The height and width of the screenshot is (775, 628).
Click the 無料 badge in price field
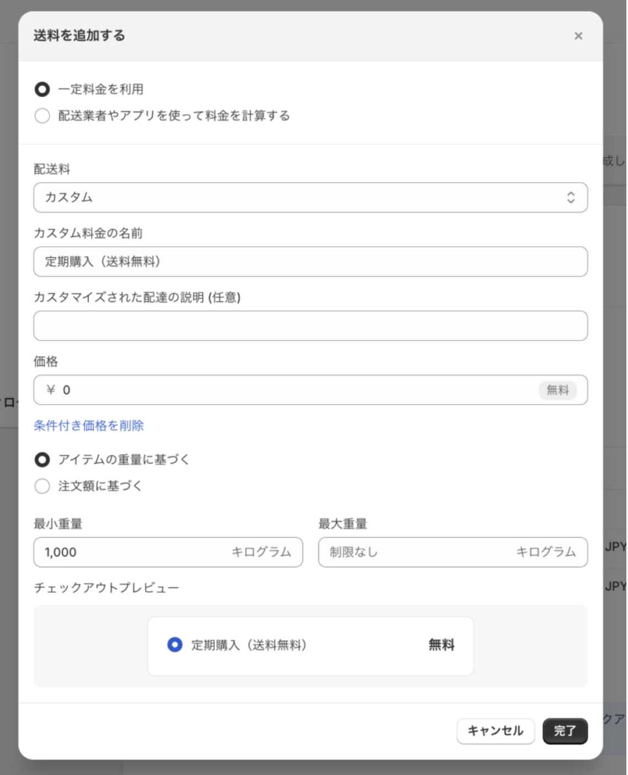[557, 390]
